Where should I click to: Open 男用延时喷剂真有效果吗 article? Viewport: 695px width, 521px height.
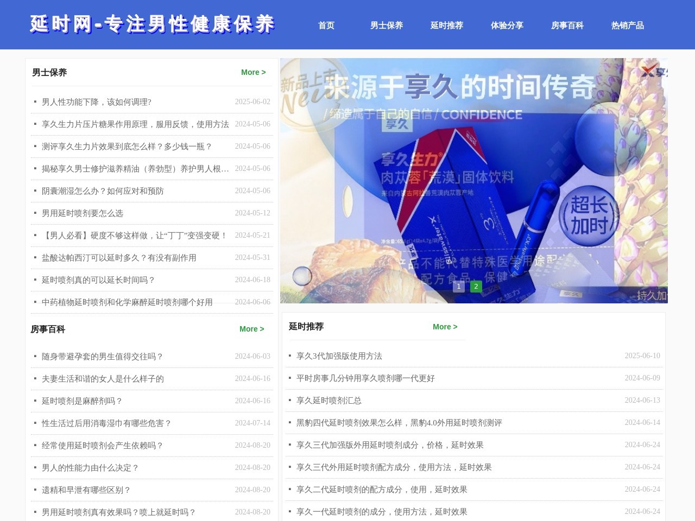click(x=119, y=512)
